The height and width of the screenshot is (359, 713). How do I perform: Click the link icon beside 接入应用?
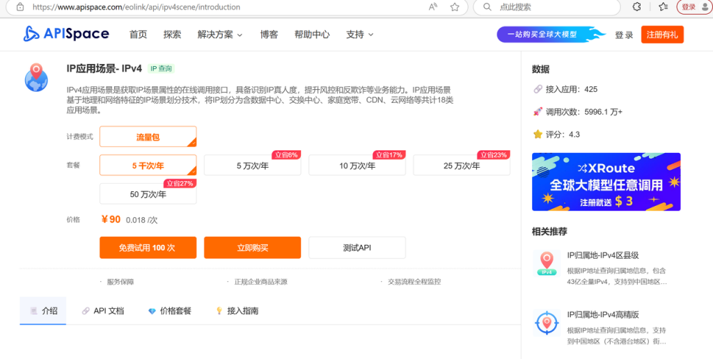click(x=538, y=89)
